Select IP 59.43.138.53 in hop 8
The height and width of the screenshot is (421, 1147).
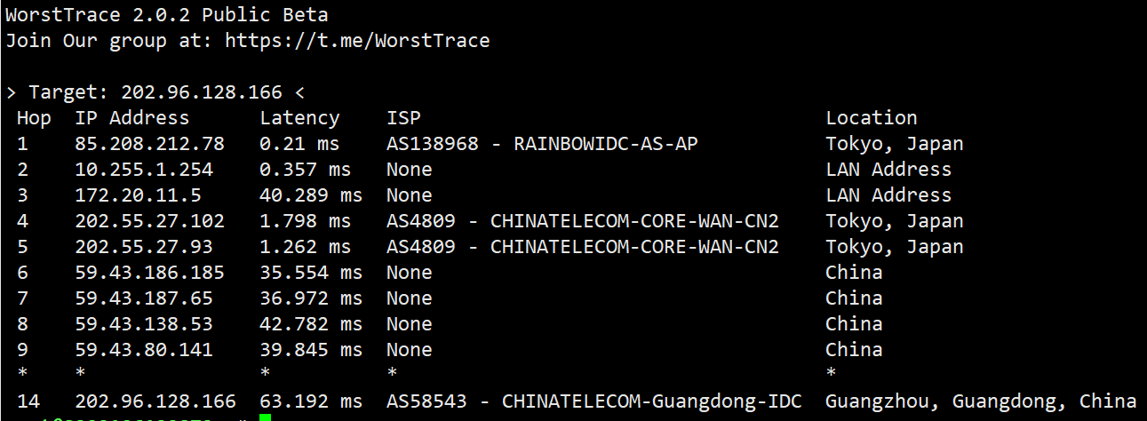click(144, 324)
